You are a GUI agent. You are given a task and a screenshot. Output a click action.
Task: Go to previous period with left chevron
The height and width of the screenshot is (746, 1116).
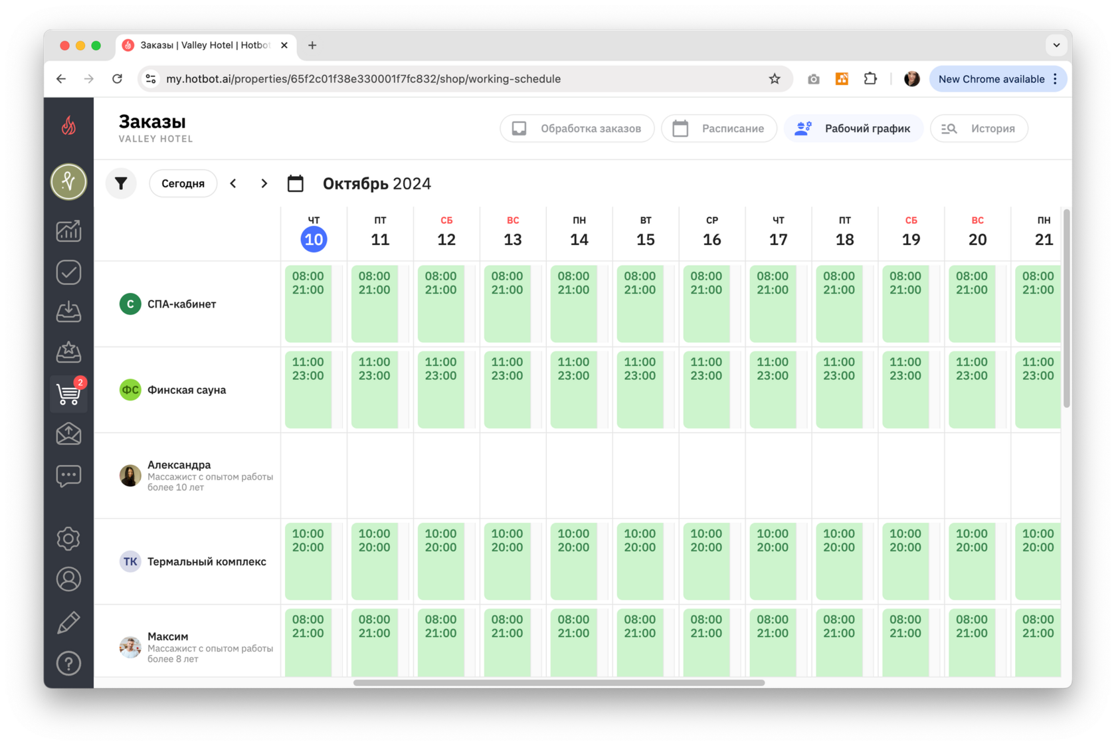click(233, 183)
